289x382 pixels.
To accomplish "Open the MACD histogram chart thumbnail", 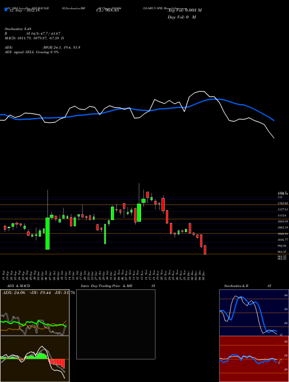I will [x=35, y=359].
